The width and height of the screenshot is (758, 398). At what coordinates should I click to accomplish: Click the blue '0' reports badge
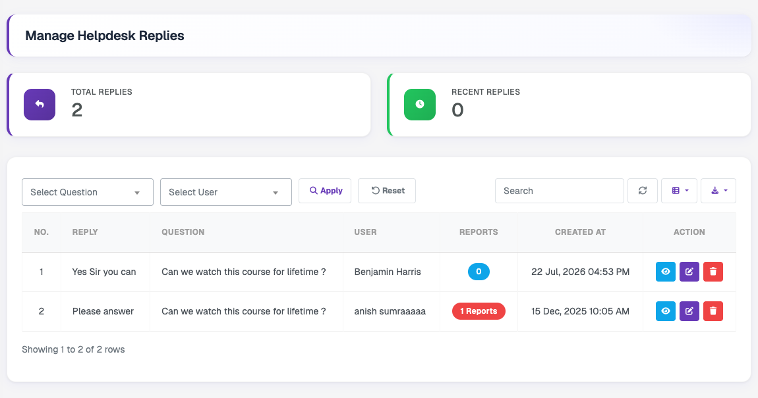(479, 272)
